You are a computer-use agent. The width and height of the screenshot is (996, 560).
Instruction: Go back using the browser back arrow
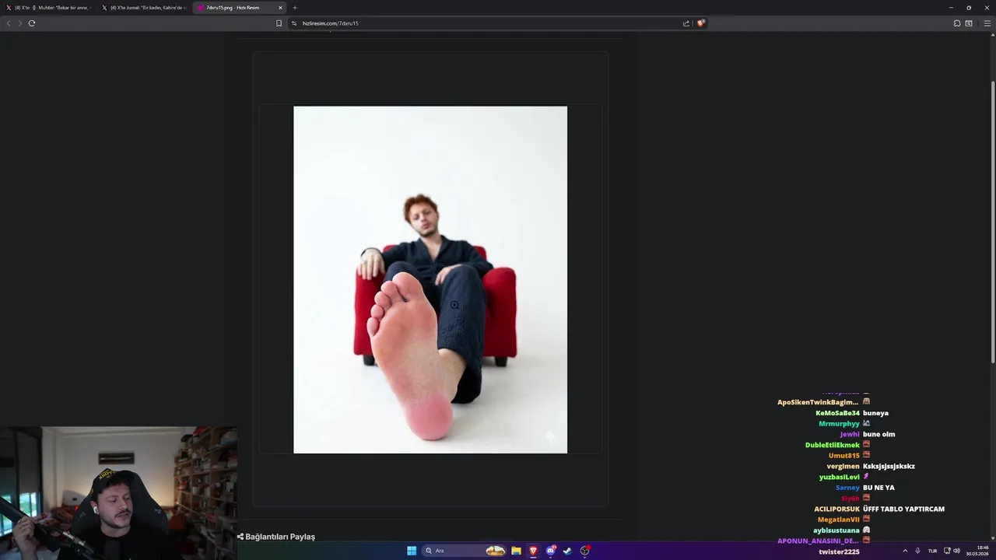9,23
